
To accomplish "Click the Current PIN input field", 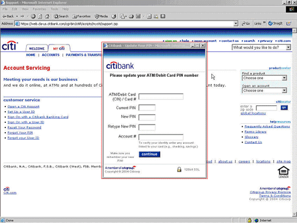I will click(147, 108).
